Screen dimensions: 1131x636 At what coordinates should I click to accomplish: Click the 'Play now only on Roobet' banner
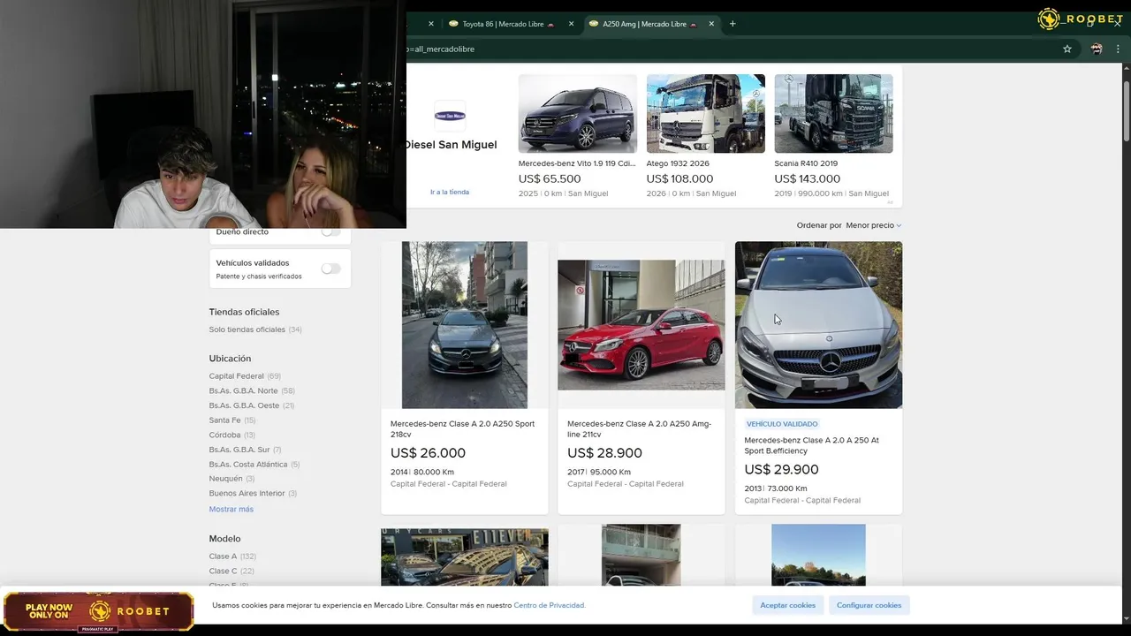tap(98, 611)
